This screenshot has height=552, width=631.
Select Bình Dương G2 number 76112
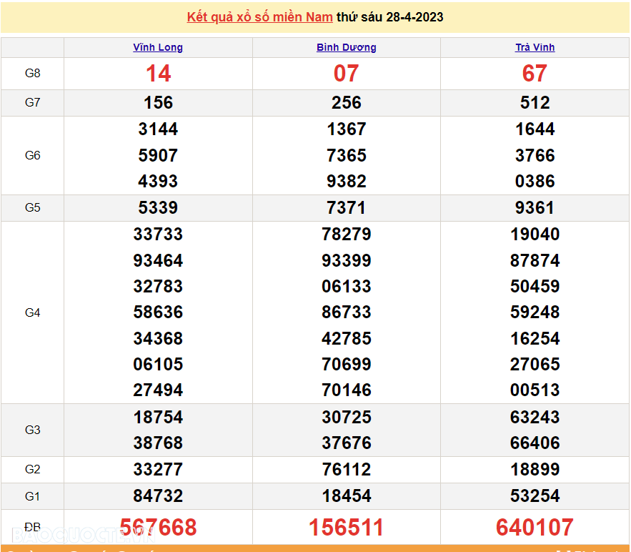coord(347,469)
